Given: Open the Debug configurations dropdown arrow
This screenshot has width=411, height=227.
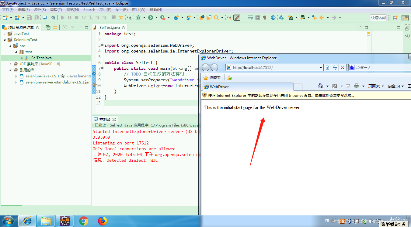Looking at the screenshot, I should 144,18.
